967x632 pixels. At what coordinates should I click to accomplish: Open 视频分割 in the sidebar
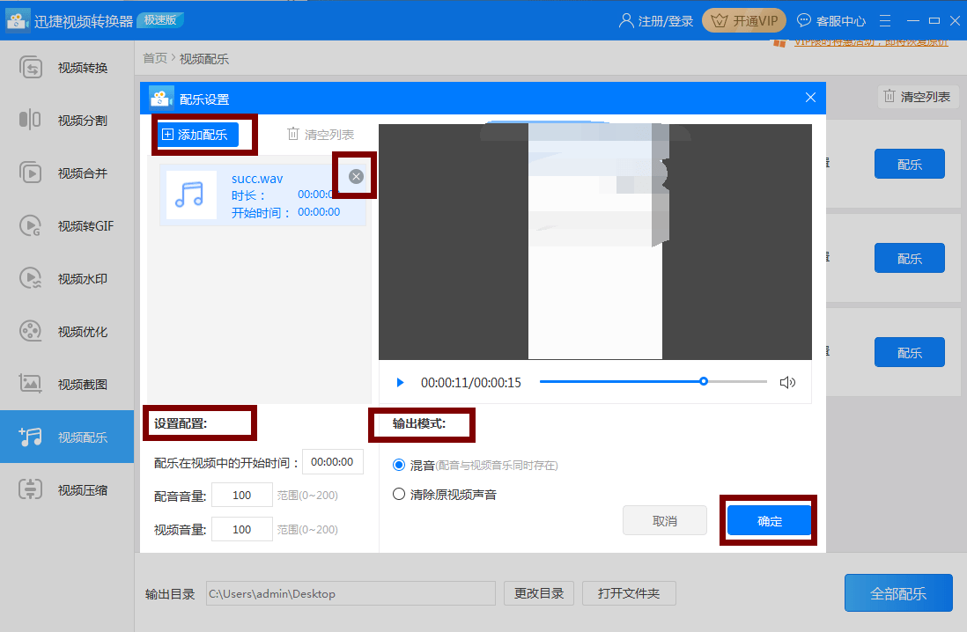pos(67,121)
